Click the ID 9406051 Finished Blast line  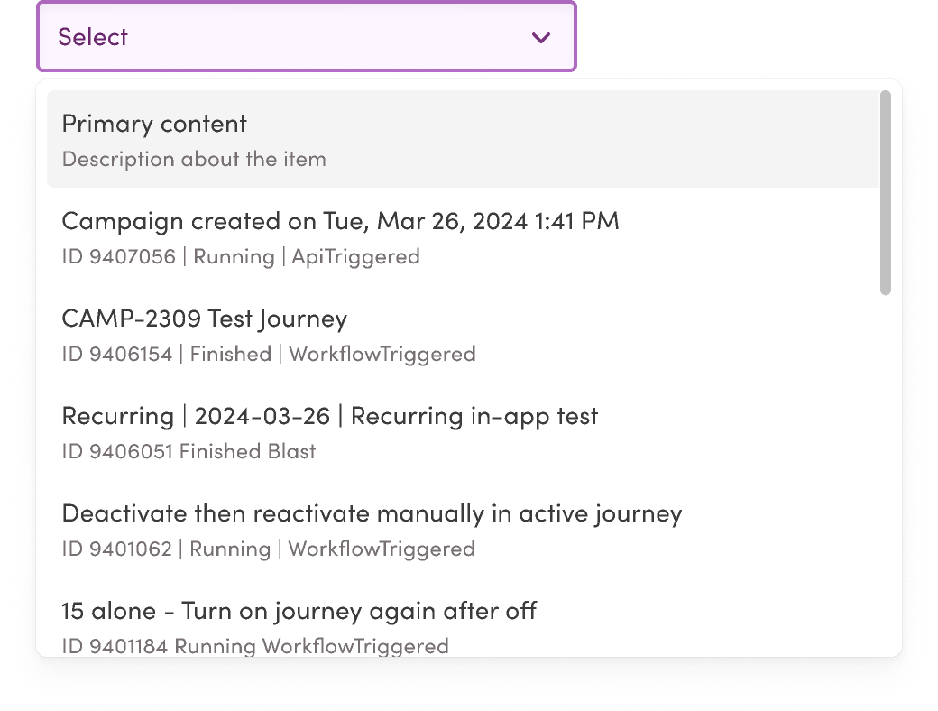[x=189, y=452]
